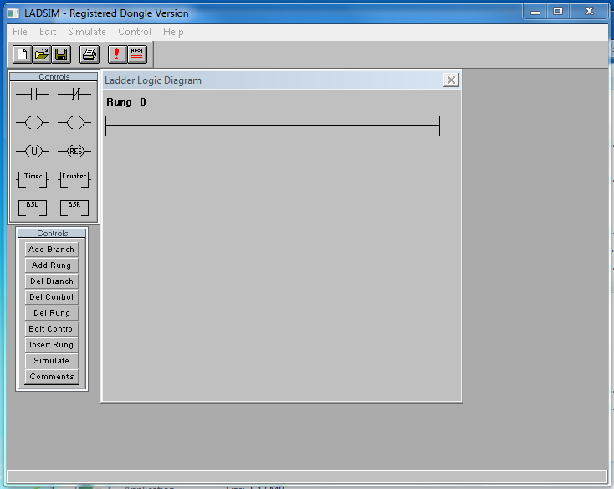Screen dimensions: 614x489
Task: Select the normally closed contact symbol
Action: [74, 94]
